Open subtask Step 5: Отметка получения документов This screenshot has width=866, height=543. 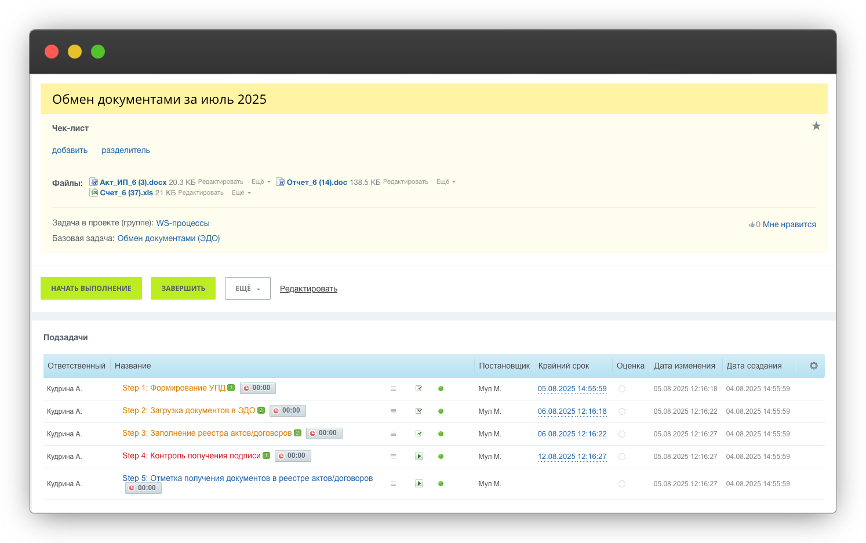click(x=248, y=478)
